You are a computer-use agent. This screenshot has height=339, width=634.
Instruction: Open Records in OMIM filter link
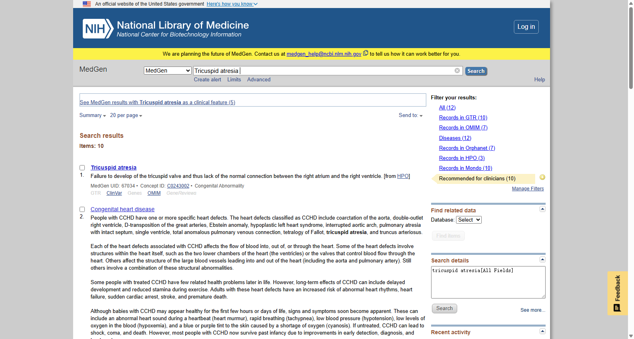[x=463, y=128]
